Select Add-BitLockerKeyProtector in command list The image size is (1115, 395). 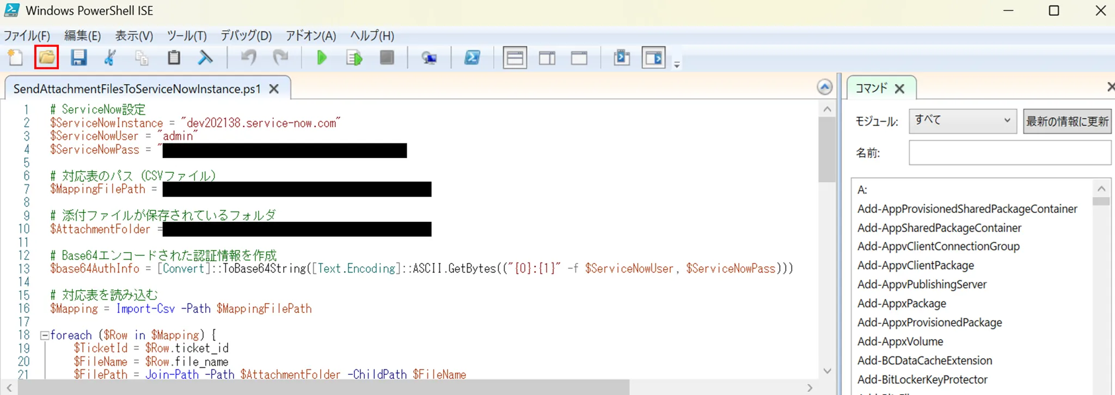pos(922,379)
